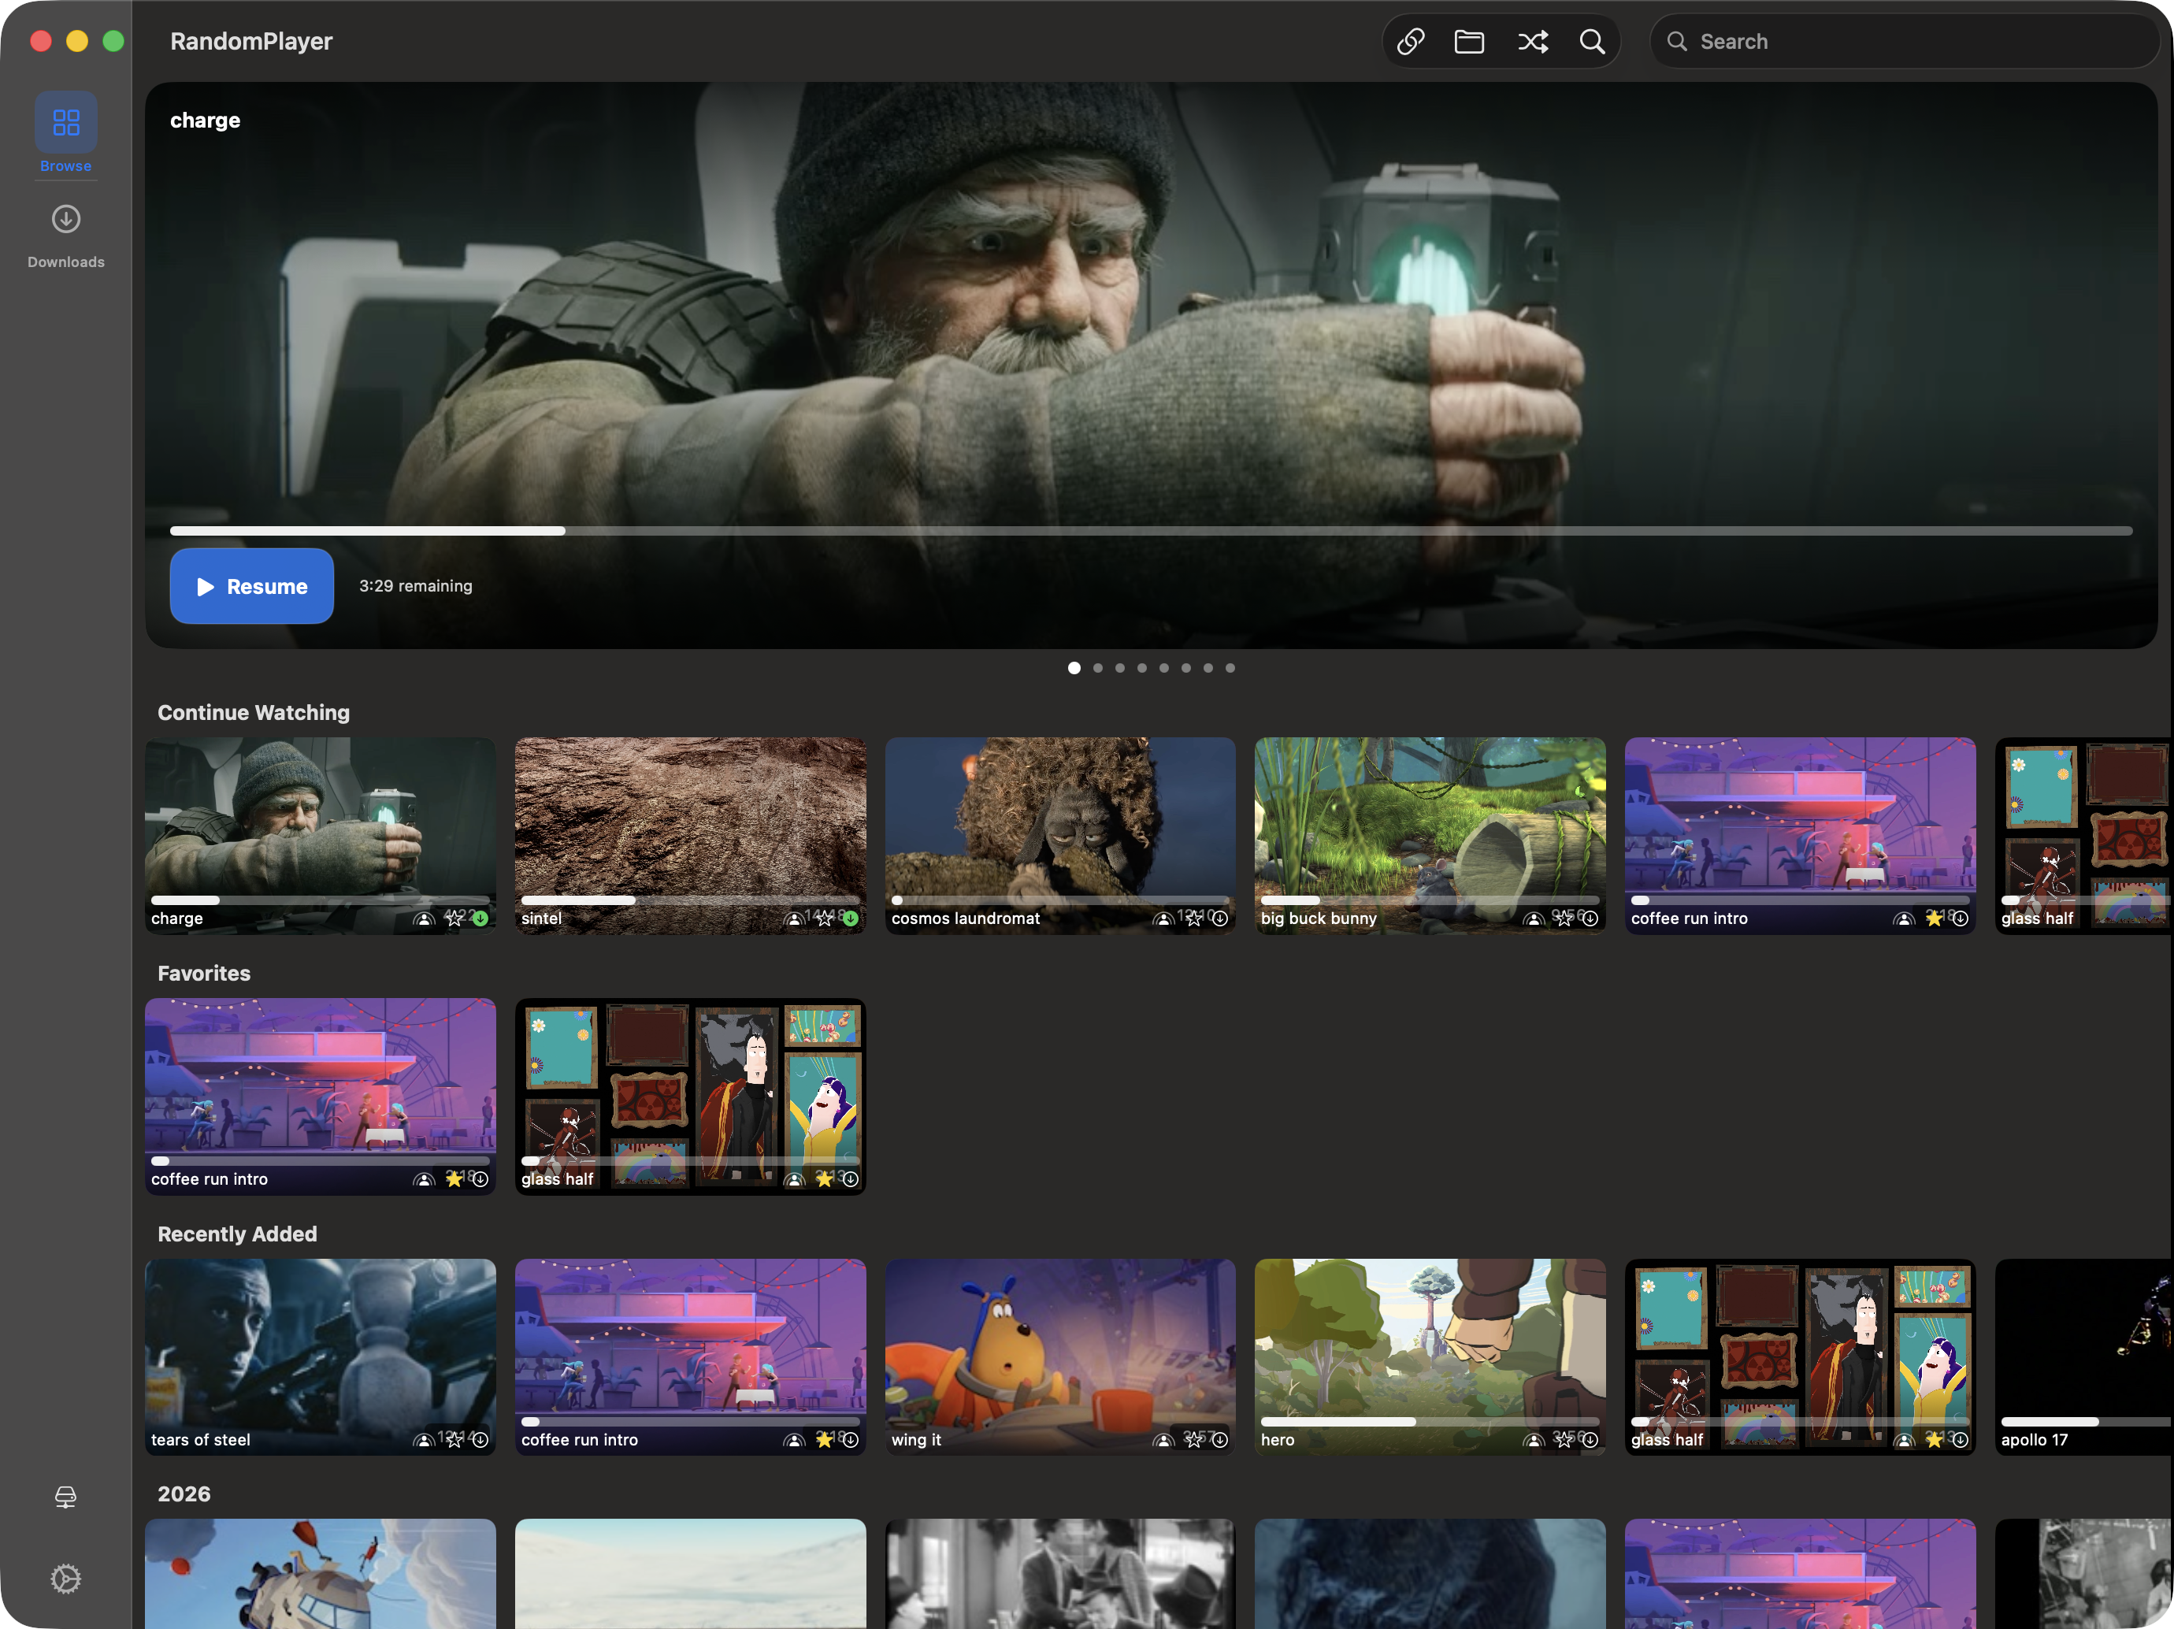Jump to the last banner carousel dot
Screen dimensions: 2174x1629
tap(1230, 667)
